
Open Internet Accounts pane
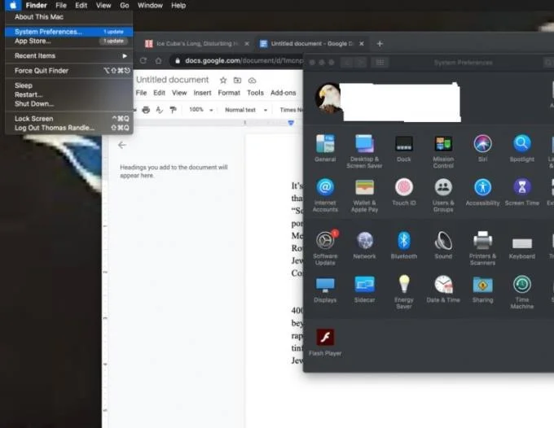[325, 195]
